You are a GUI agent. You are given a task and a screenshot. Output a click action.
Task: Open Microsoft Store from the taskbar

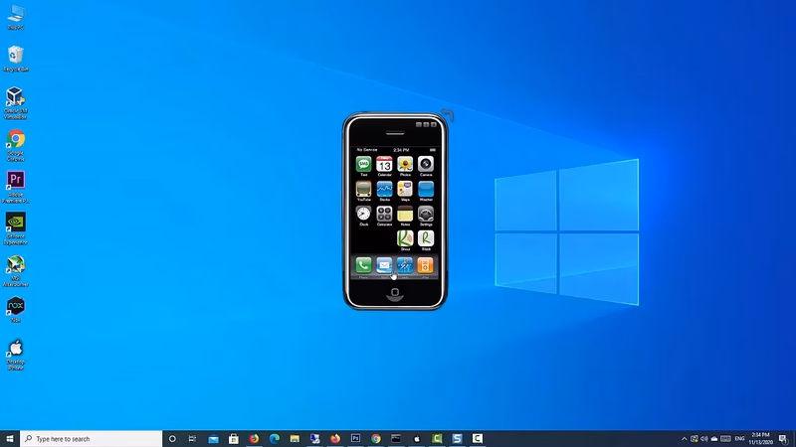pos(234,439)
